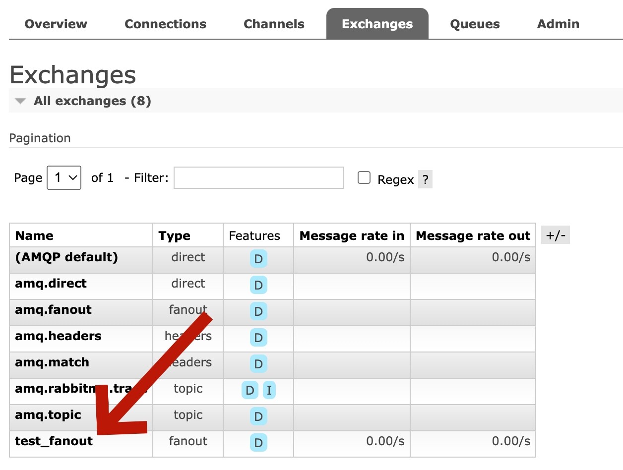Screen dimensions: 623x470
Task: Open the amq.match exchange link
Action: [x=52, y=362]
